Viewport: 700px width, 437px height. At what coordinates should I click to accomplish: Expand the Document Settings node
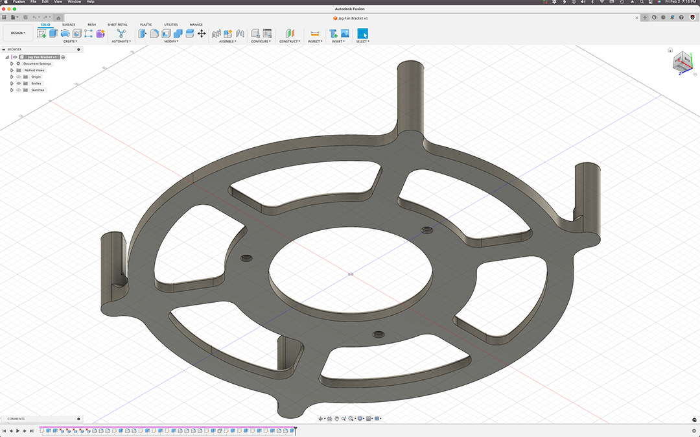click(12, 64)
